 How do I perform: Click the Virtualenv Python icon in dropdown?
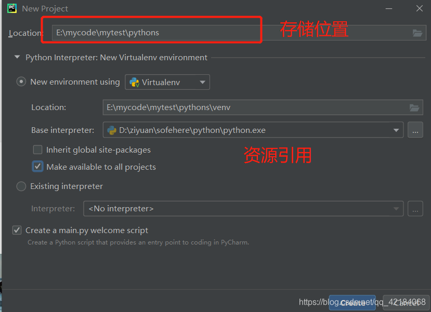click(x=134, y=82)
